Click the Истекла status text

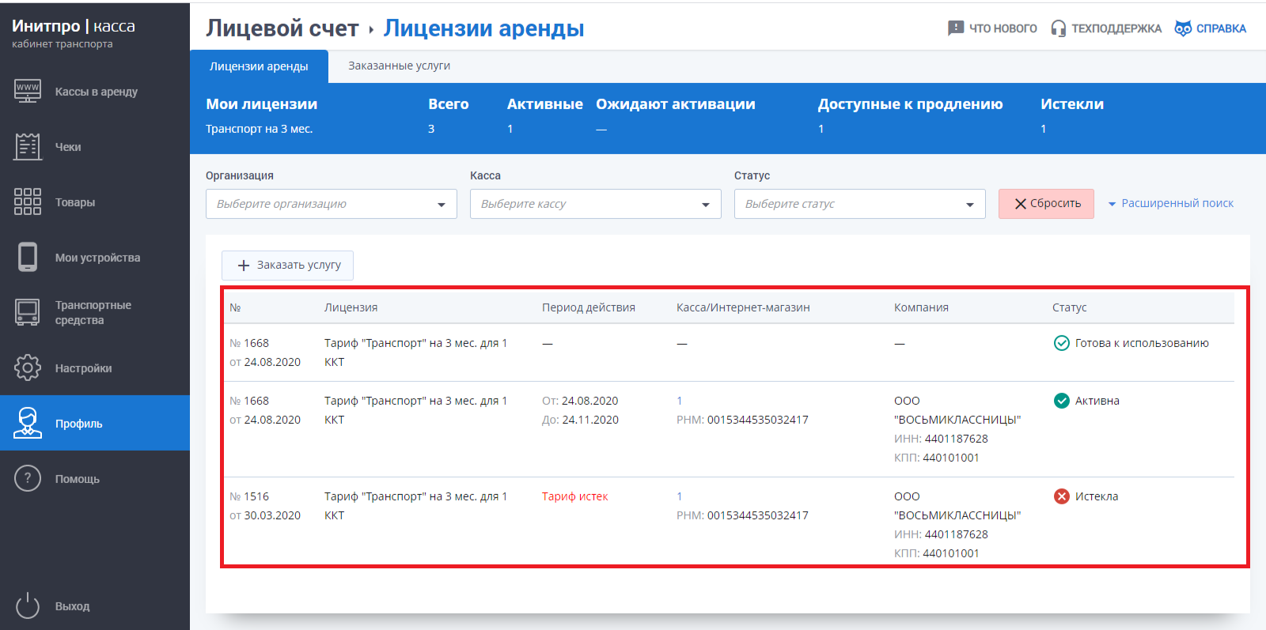click(x=1096, y=496)
